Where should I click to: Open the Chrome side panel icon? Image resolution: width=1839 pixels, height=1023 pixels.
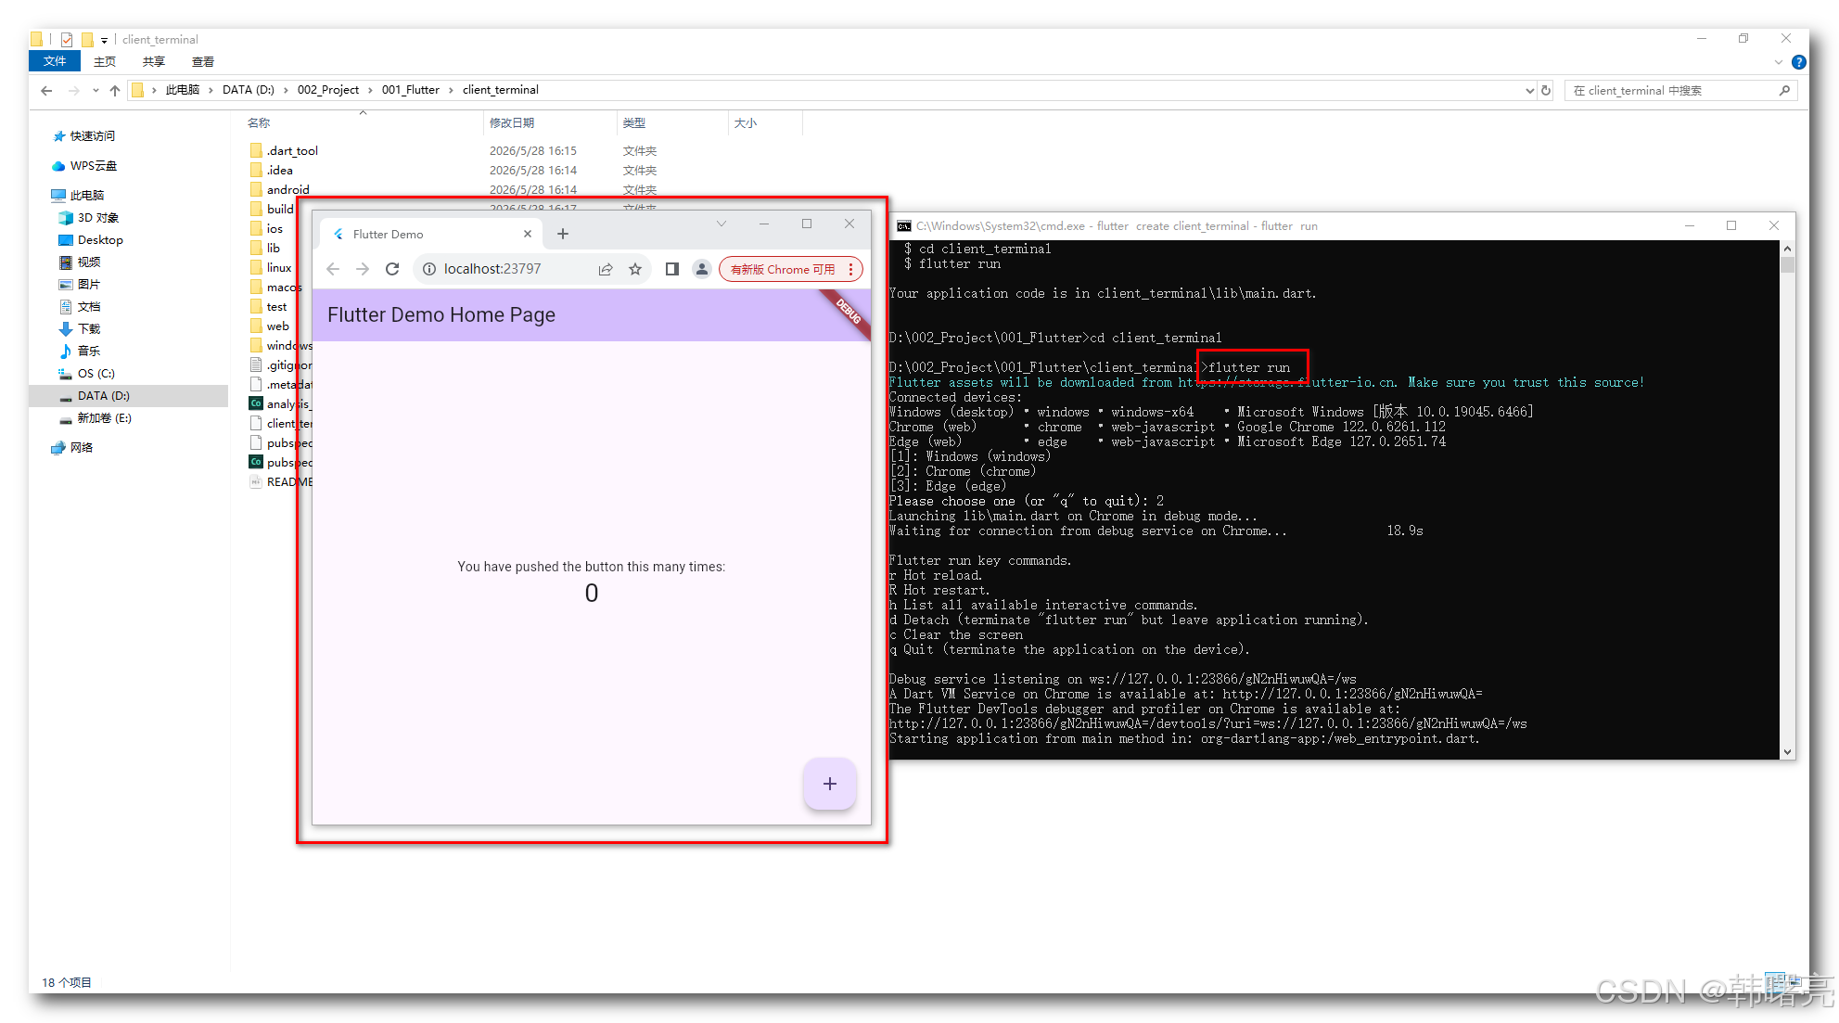pos(672,269)
